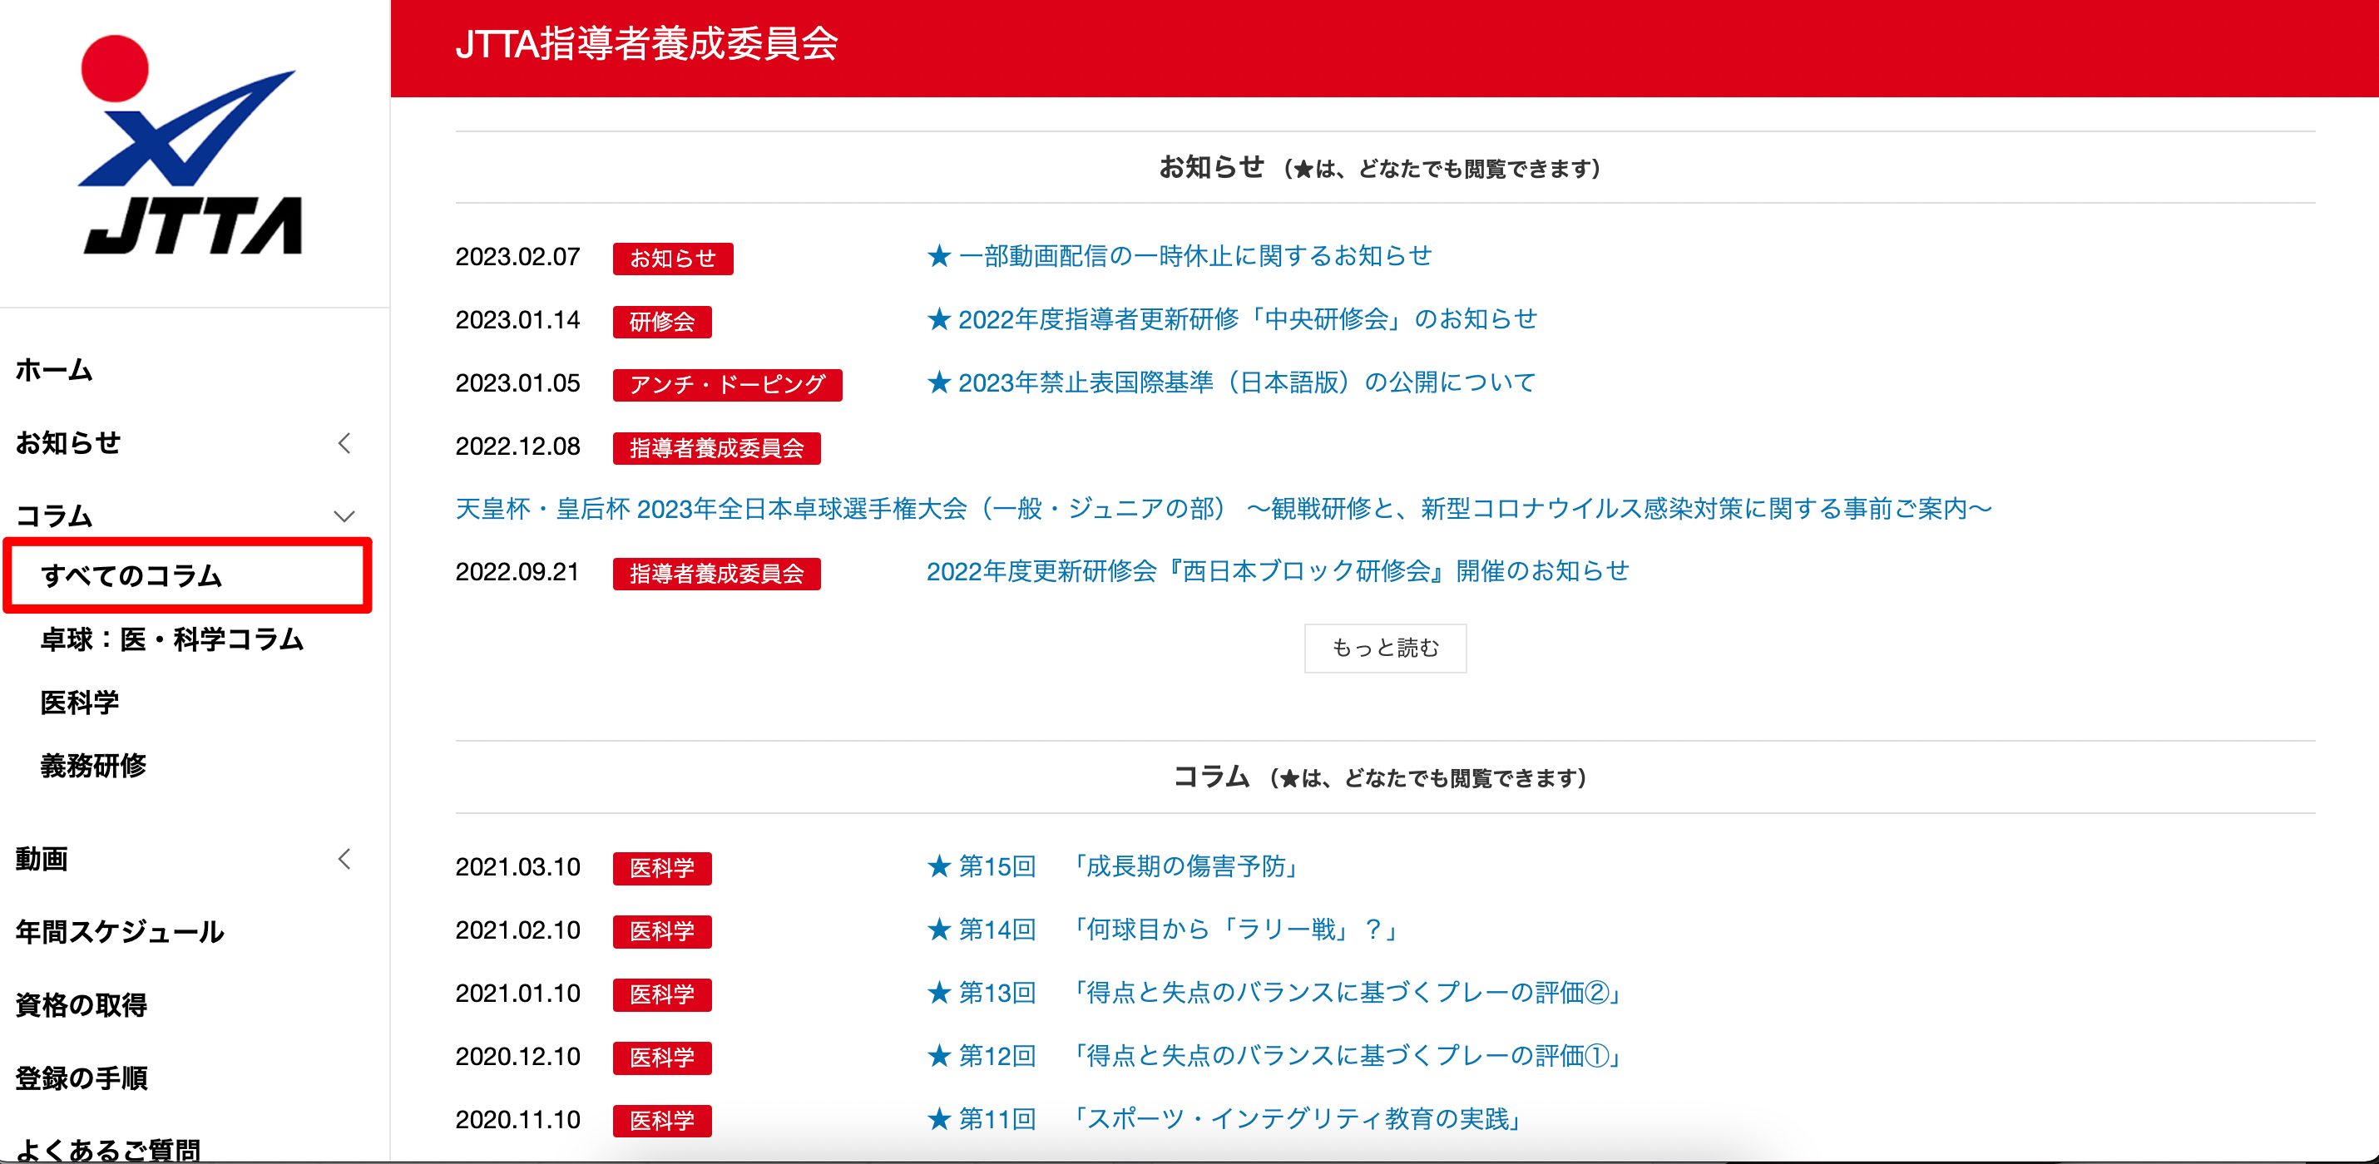Screen dimensions: 2379x1164
Task: Open 天皇杯・皇后杯 2023年全日本卓球選手権大会 link
Action: (x=1224, y=509)
